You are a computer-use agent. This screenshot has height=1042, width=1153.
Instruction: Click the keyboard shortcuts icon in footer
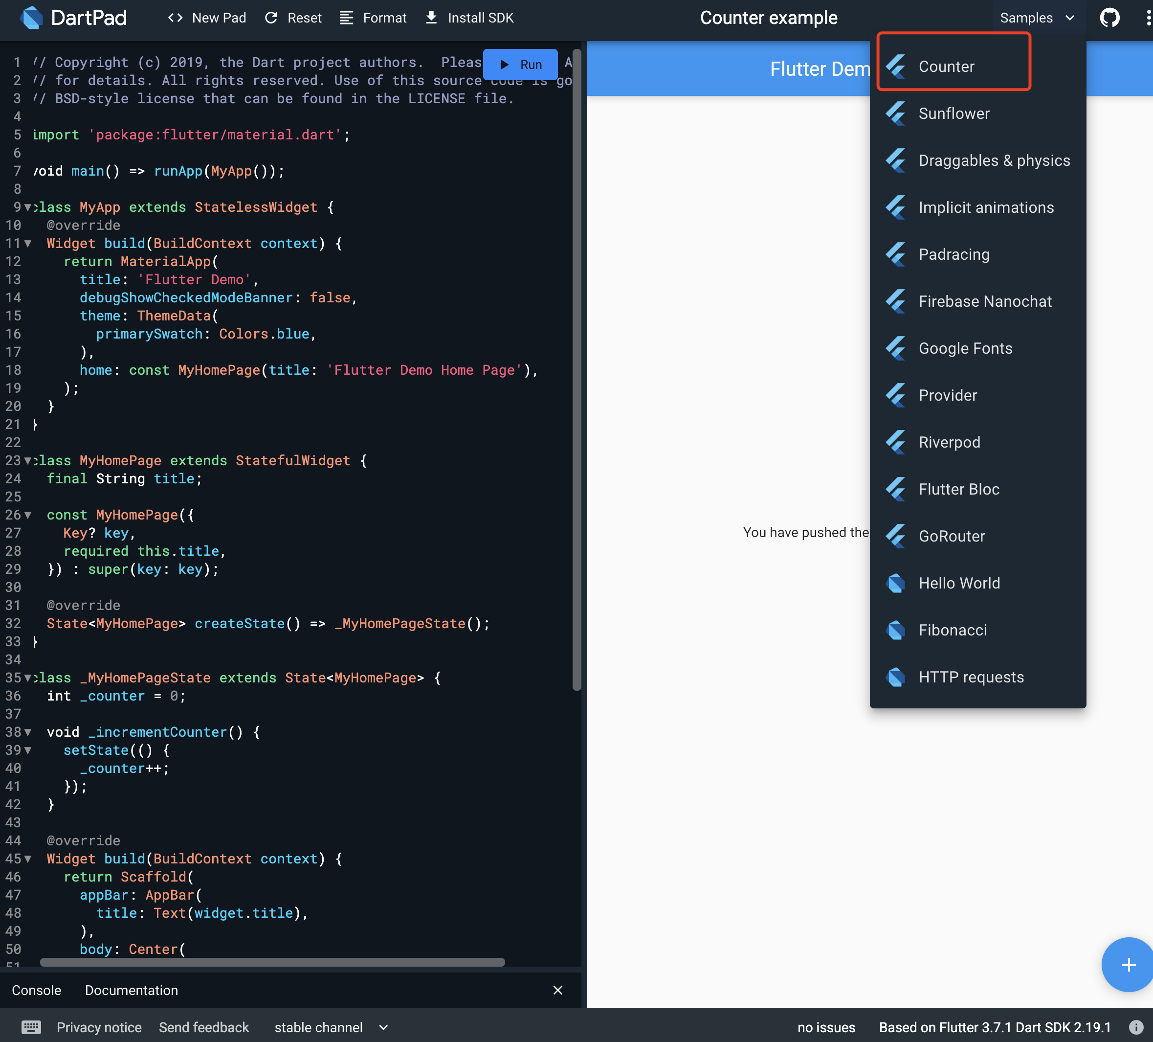tap(31, 1027)
